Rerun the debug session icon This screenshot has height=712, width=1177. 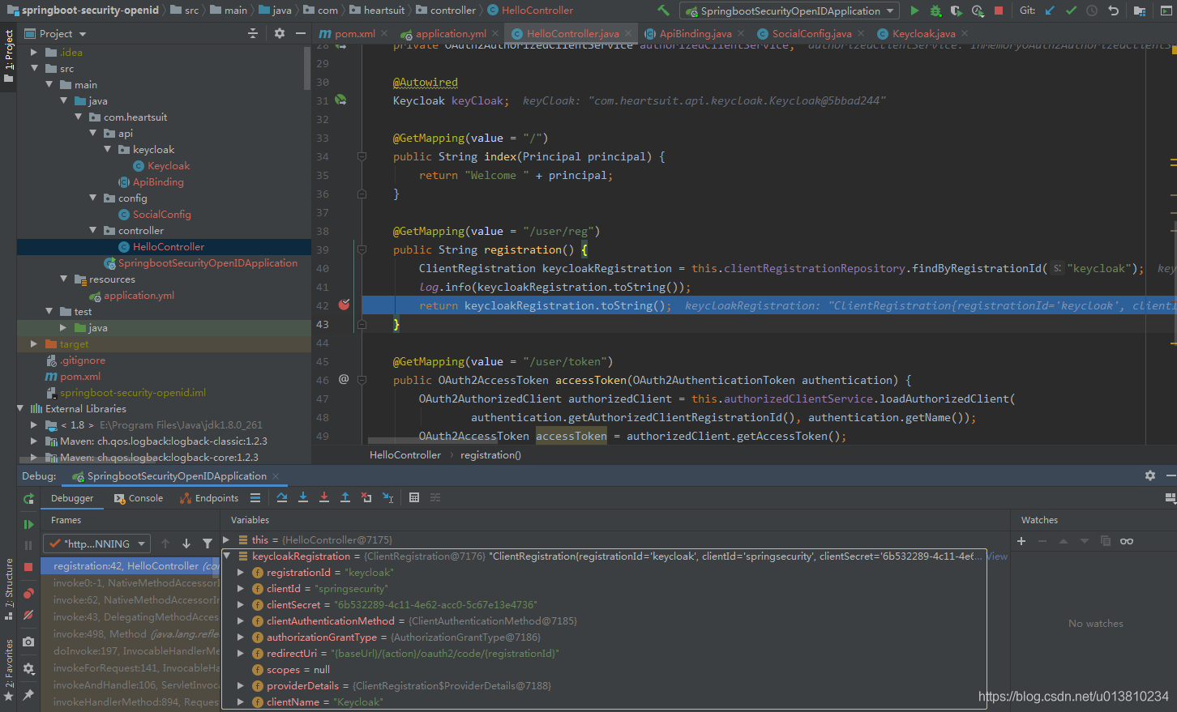coord(28,499)
